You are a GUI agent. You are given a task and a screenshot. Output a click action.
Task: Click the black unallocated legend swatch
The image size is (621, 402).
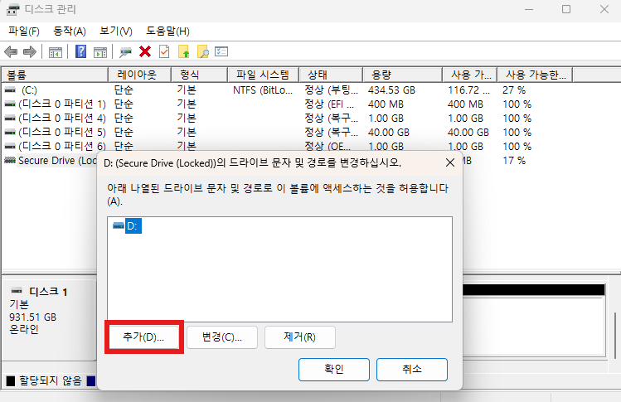click(11, 381)
